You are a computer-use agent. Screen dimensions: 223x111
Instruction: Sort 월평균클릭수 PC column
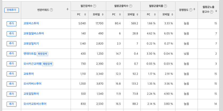120,14
